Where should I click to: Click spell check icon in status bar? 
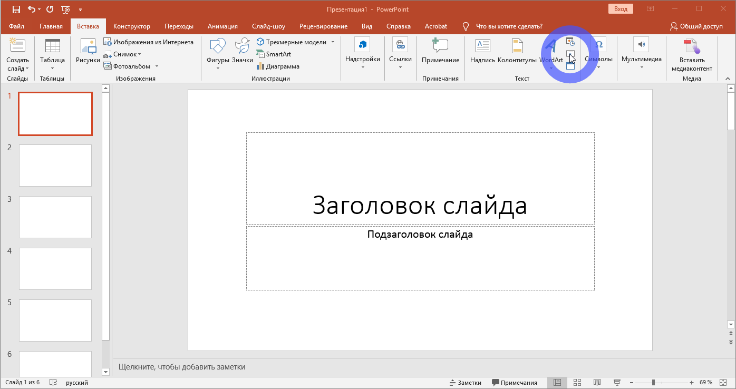pos(53,383)
